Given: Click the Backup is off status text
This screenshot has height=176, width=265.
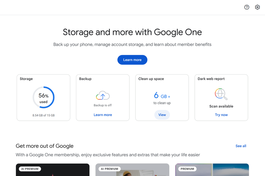Looking at the screenshot, I should (x=103, y=105).
